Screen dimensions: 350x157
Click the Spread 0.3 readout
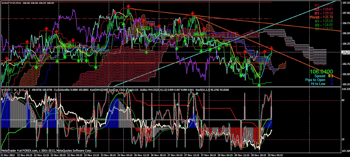(x=324, y=76)
